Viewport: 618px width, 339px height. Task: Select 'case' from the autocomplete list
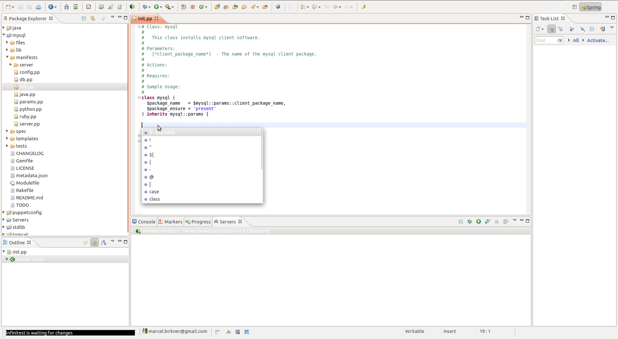pyautogui.click(x=154, y=192)
